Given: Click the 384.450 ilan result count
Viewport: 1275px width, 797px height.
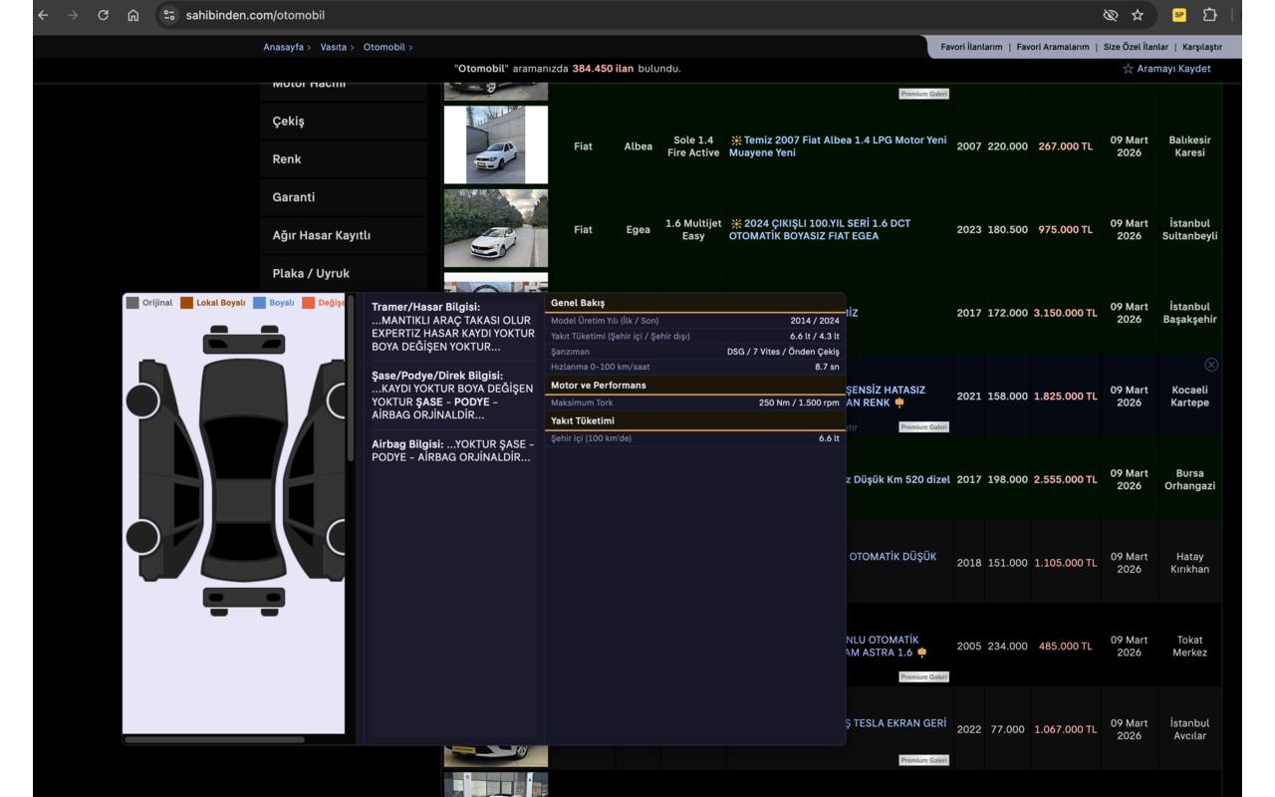Looking at the screenshot, I should tap(604, 69).
